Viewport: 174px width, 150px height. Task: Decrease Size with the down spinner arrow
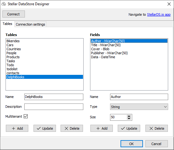(x=129, y=118)
